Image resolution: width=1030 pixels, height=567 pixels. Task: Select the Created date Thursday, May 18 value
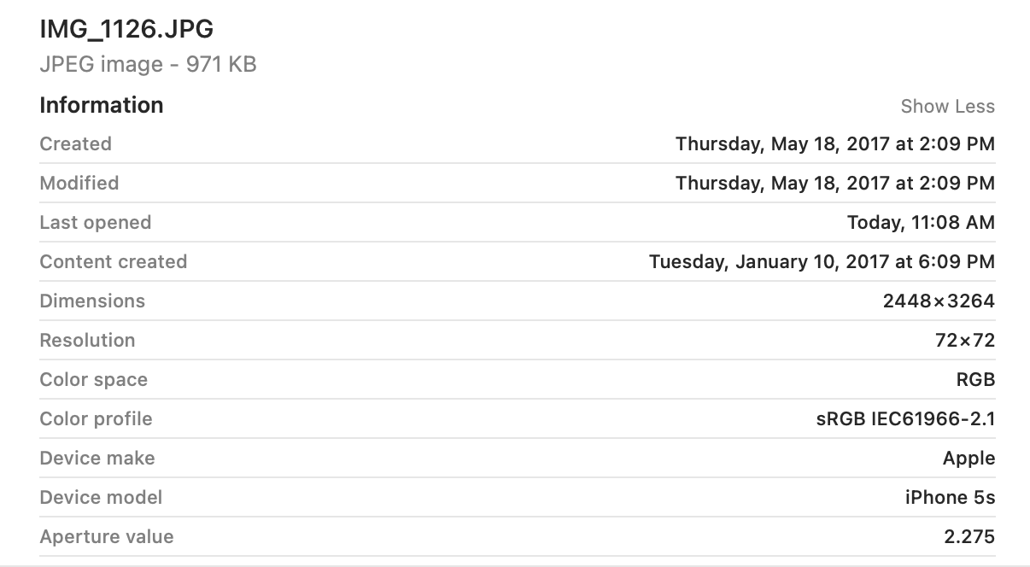tap(835, 143)
